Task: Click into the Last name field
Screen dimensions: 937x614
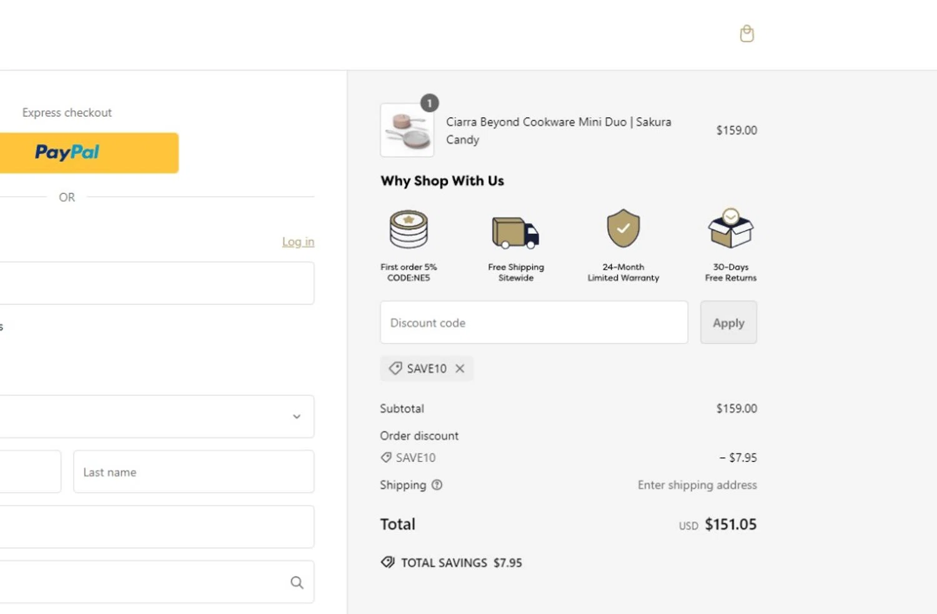Action: 194,472
